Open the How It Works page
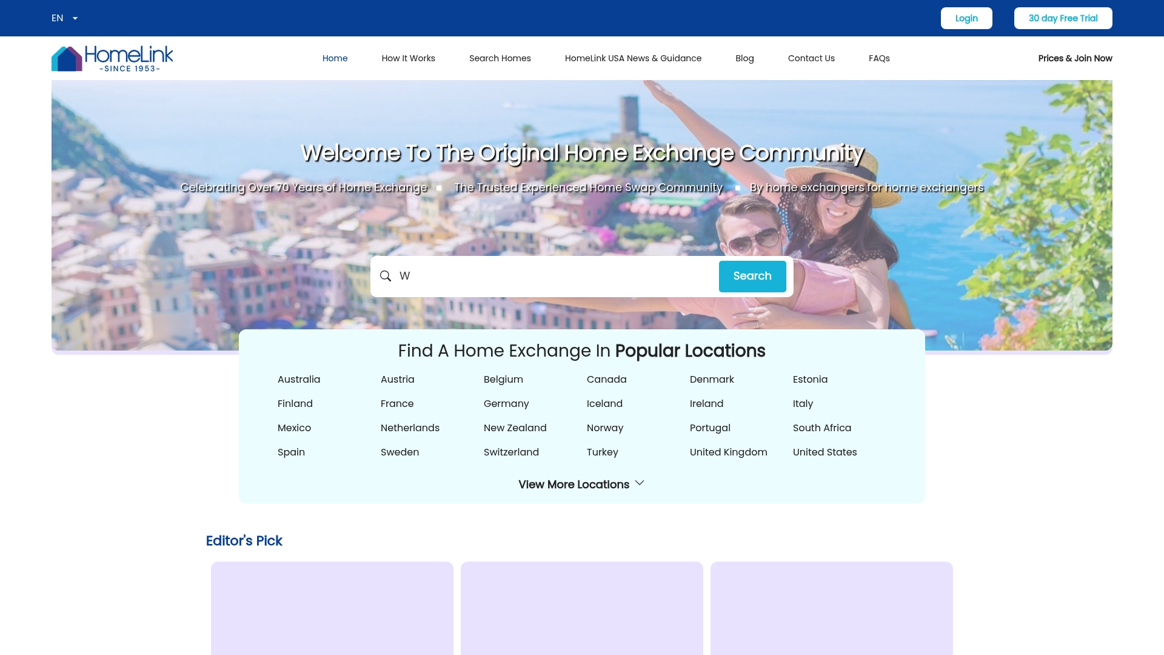This screenshot has width=1164, height=655. coord(408,58)
